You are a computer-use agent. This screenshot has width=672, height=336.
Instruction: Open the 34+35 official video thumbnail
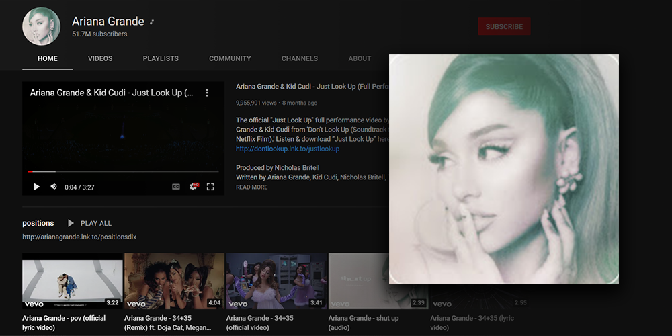pyautogui.click(x=276, y=281)
